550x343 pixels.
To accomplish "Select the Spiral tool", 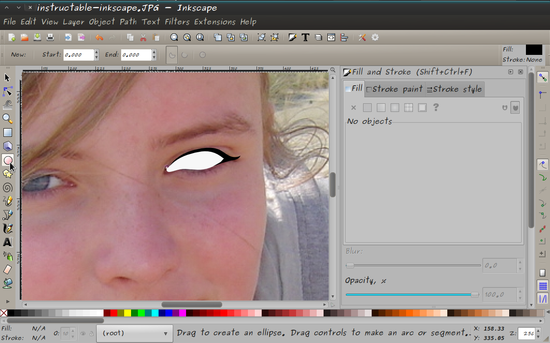I will [x=7, y=187].
